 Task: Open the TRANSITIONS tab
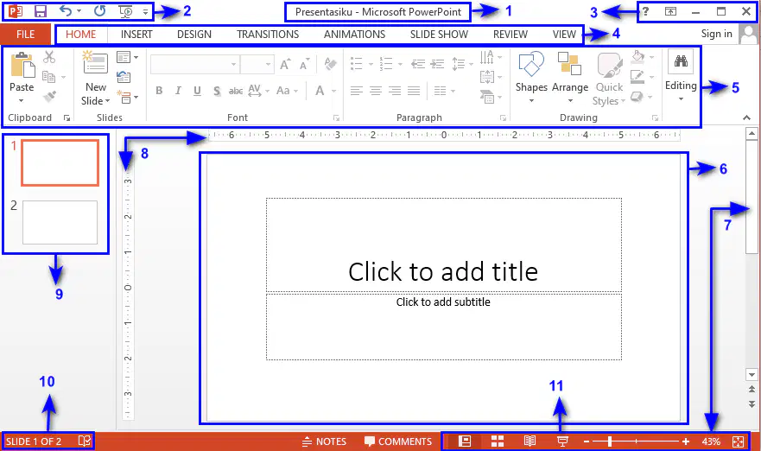click(x=268, y=35)
